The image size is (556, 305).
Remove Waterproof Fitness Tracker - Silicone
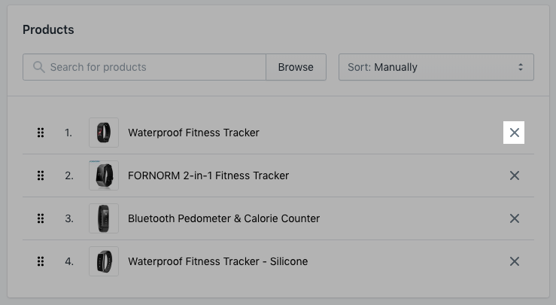click(x=514, y=261)
